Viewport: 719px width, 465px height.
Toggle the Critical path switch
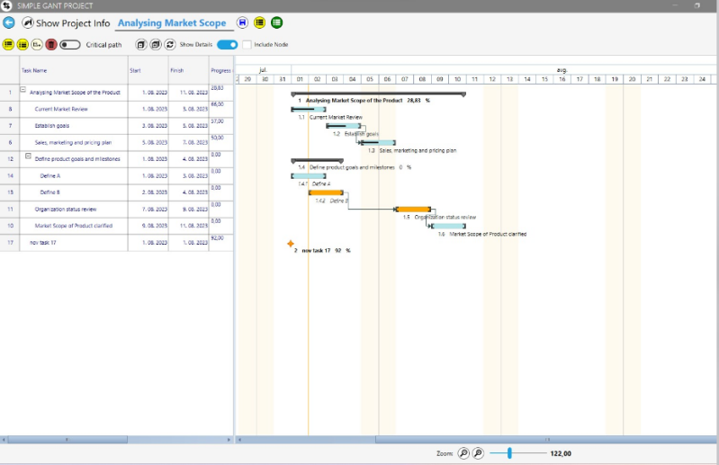[x=70, y=44]
